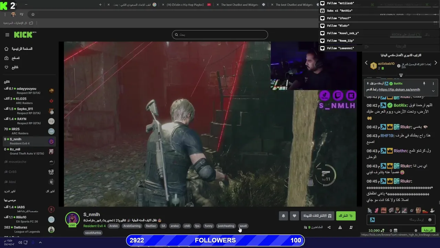Open Resident Evil 4 category link
The height and width of the screenshot is (248, 440).
95,226
